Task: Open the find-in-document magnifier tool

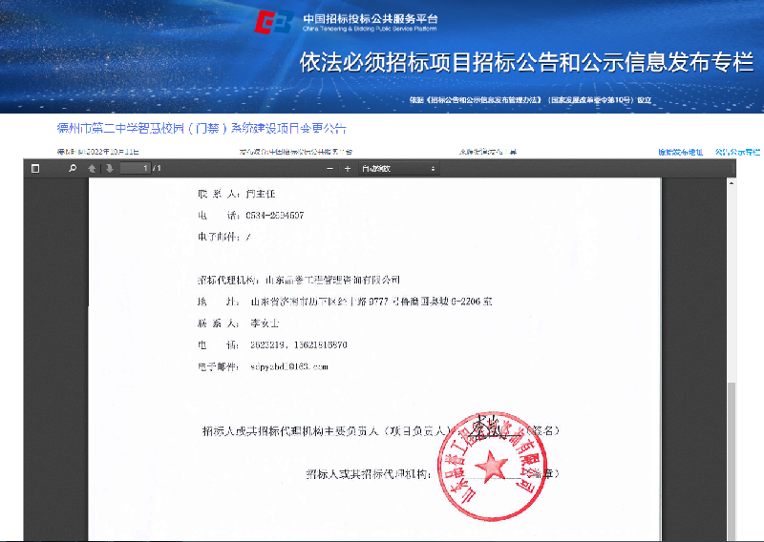Action: tap(73, 169)
